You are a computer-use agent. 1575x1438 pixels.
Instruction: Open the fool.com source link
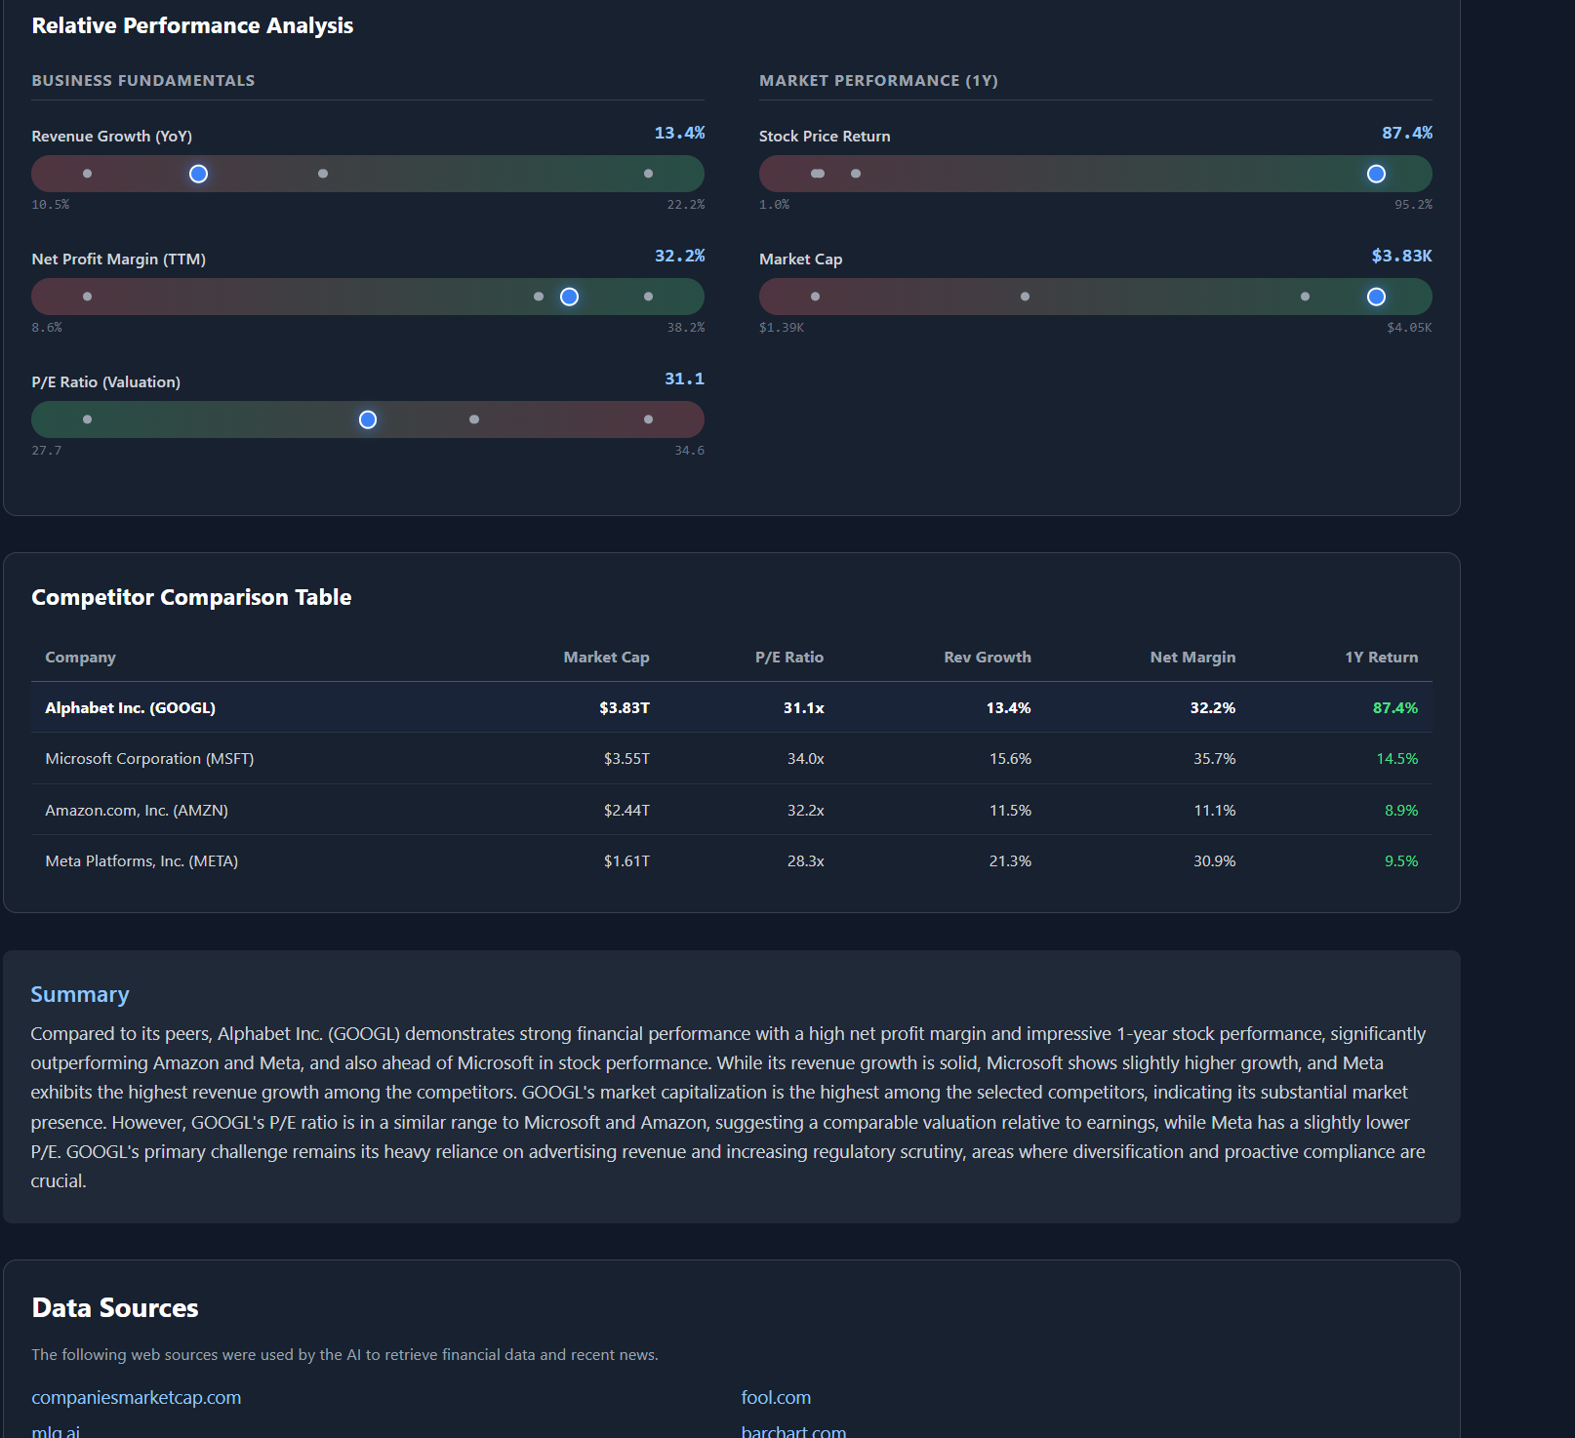click(x=776, y=1397)
